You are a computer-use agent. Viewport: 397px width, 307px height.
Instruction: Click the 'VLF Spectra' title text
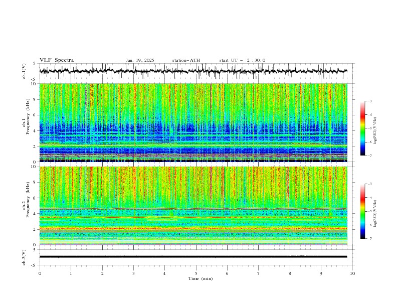pyautogui.click(x=57, y=60)
